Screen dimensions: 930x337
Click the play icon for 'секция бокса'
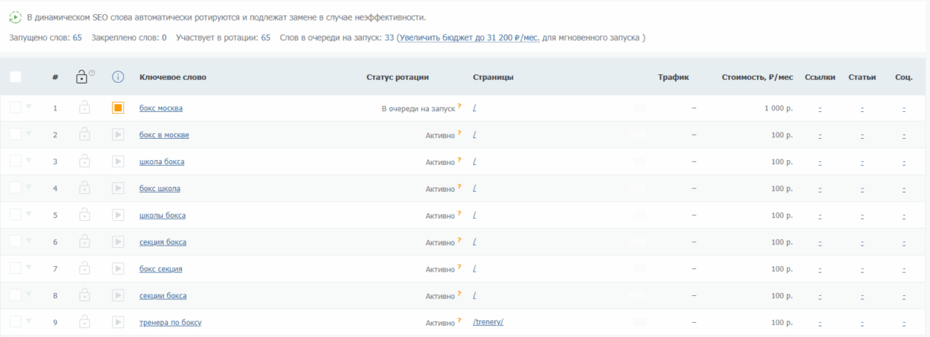point(118,242)
